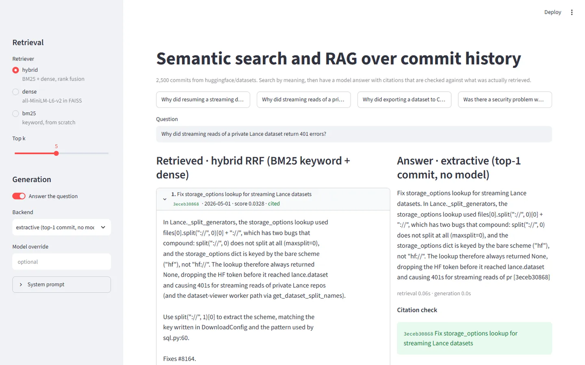Choose the 'Why did streaming reads of a pri…' example
The width and height of the screenshot is (585, 365).
pos(304,100)
